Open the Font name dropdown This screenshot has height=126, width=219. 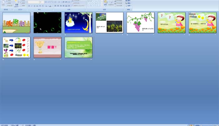tap(38, 2)
